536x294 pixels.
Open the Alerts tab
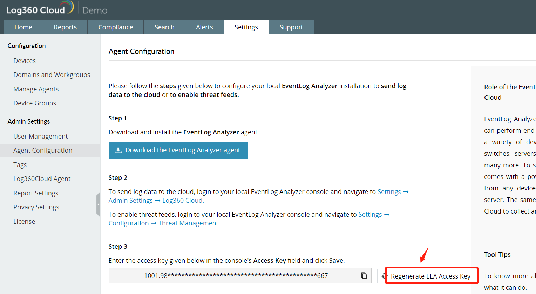(x=204, y=27)
